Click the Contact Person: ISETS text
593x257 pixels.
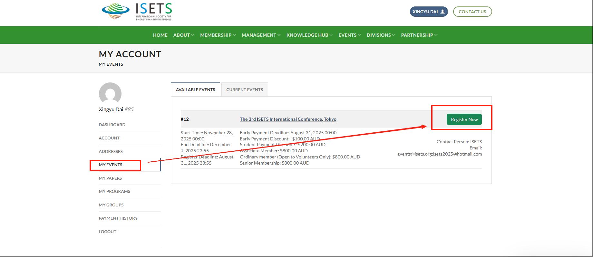(x=459, y=142)
